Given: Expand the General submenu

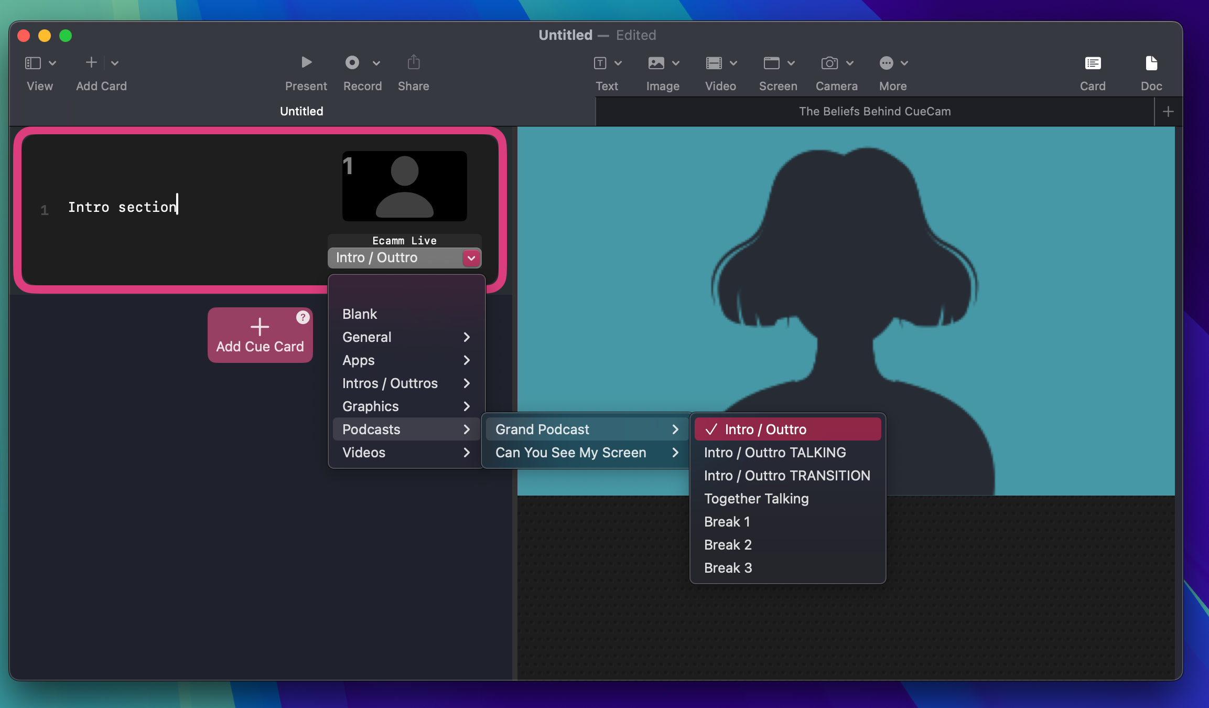Looking at the screenshot, I should [x=406, y=337].
